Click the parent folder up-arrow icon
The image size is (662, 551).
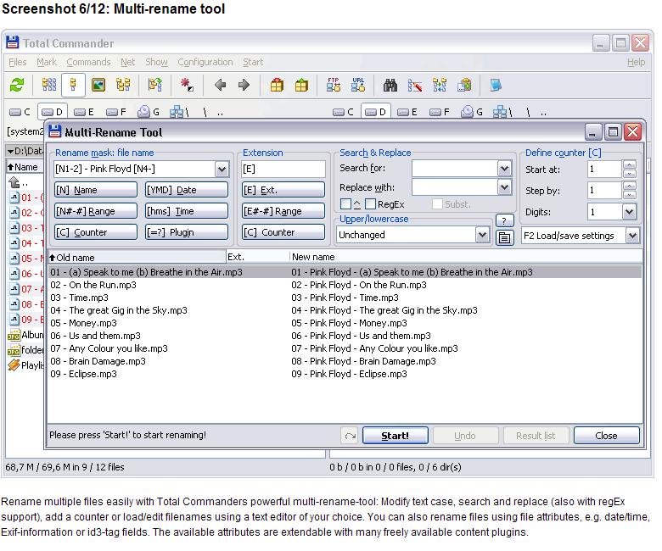click(x=14, y=182)
